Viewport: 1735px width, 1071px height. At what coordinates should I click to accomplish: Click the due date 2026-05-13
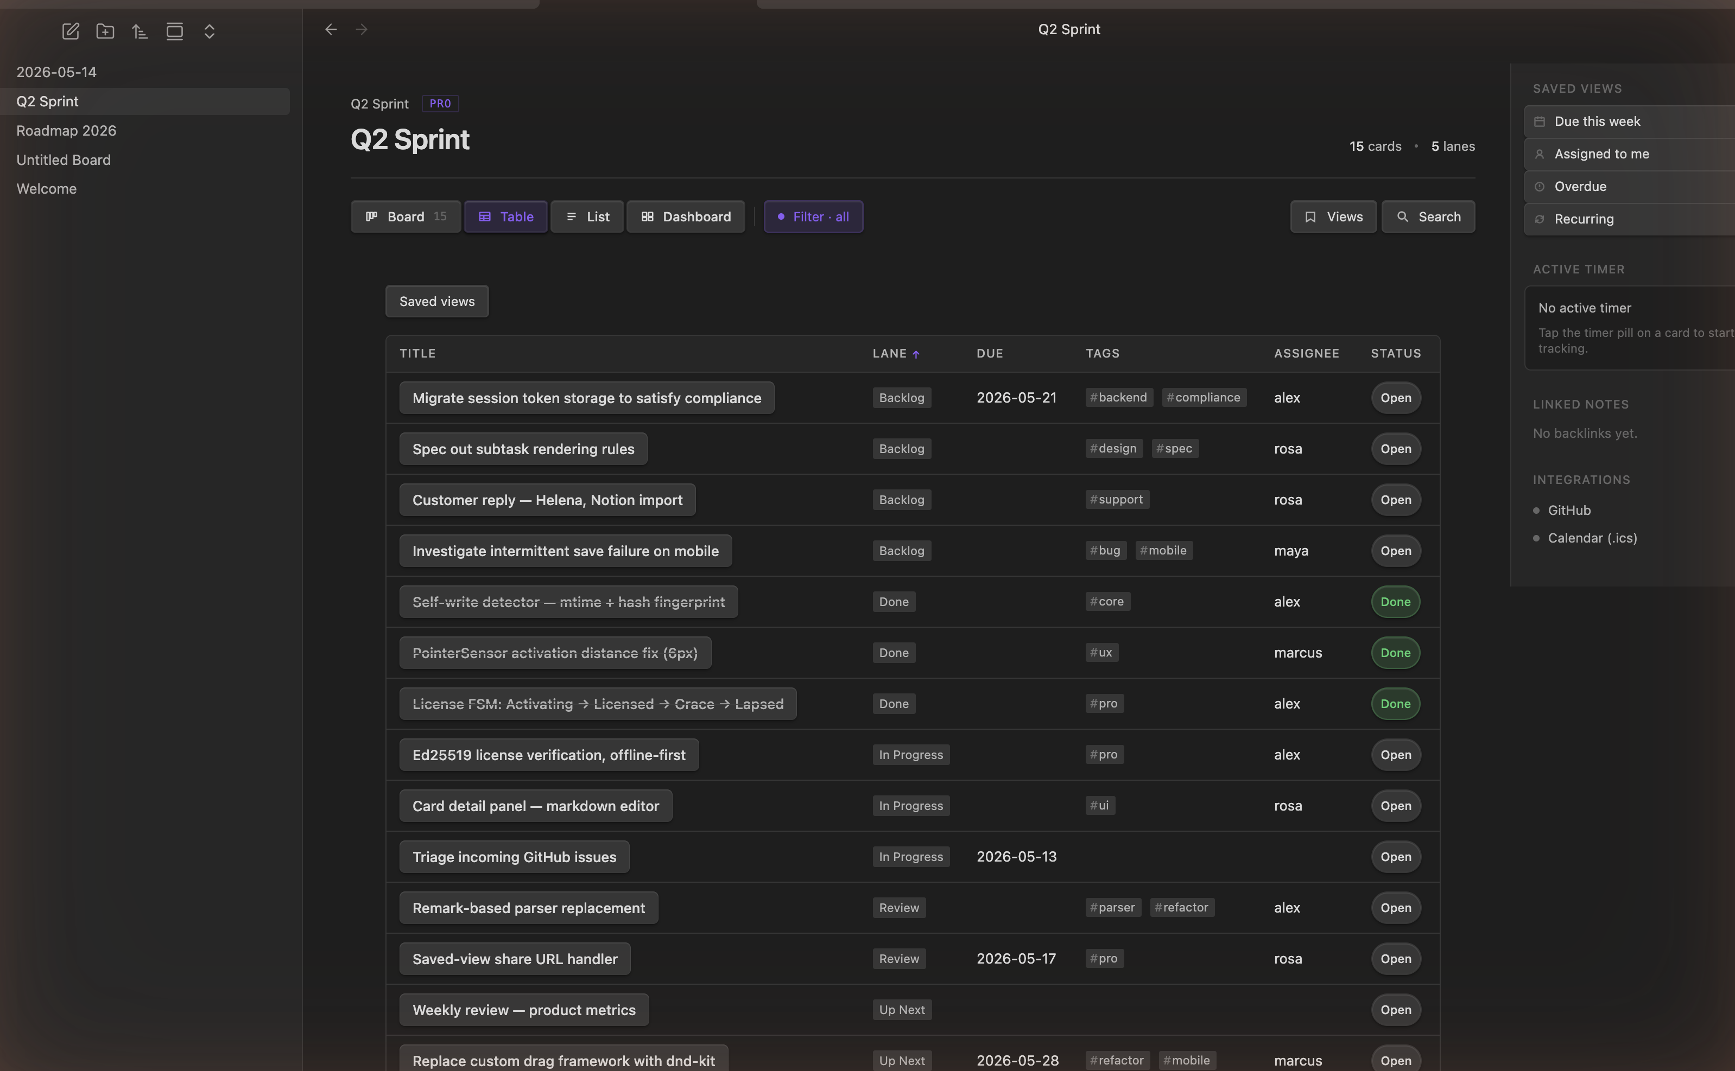[x=1016, y=857]
